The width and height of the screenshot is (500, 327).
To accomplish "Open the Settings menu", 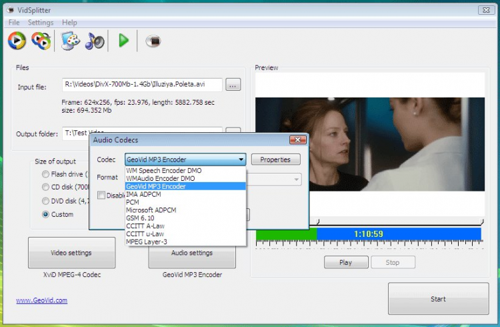I will [41, 23].
